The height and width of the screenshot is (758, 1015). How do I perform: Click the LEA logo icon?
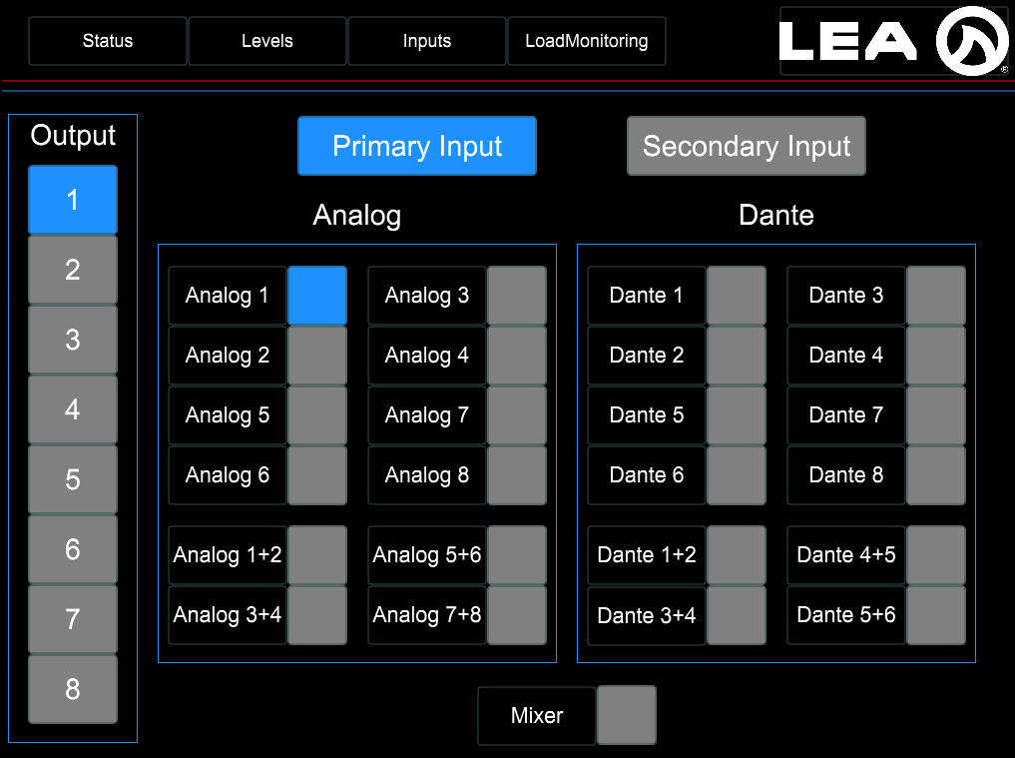click(x=972, y=41)
